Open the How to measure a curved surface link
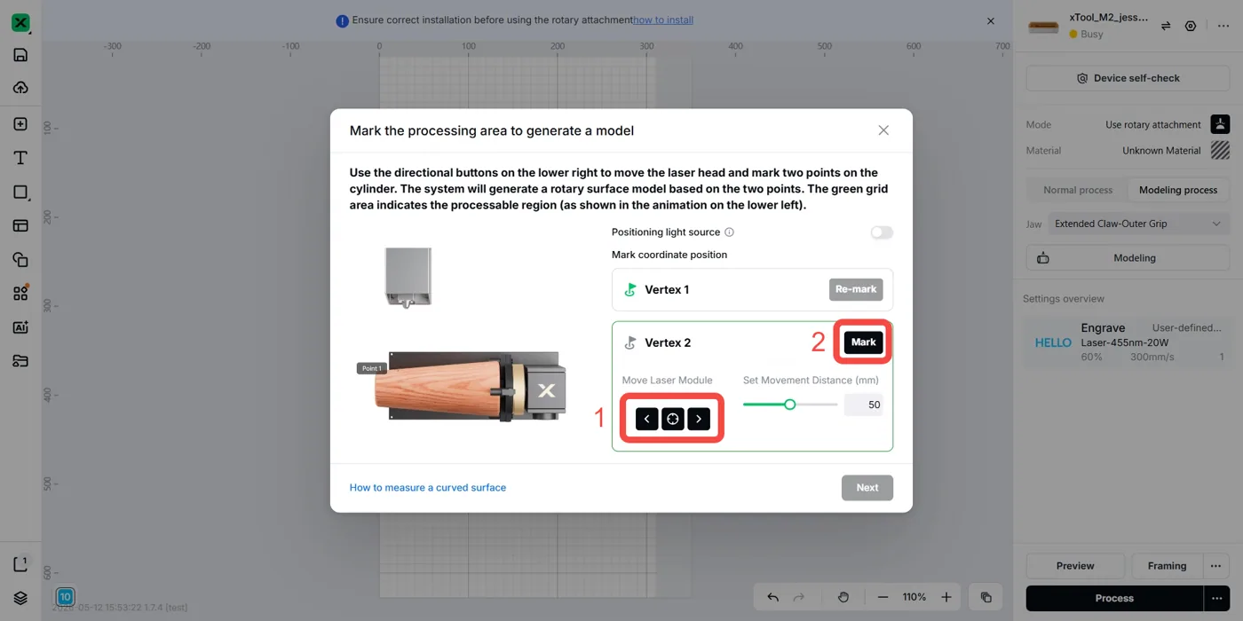Viewport: 1243px width, 621px height. (428, 487)
